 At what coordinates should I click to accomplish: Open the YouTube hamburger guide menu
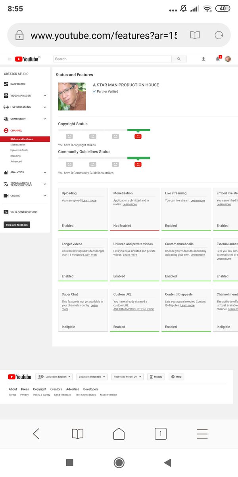point(10,59)
